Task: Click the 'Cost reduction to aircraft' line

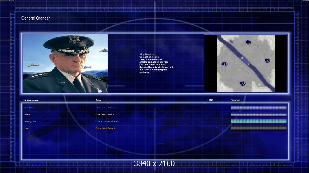Action: (x=153, y=65)
